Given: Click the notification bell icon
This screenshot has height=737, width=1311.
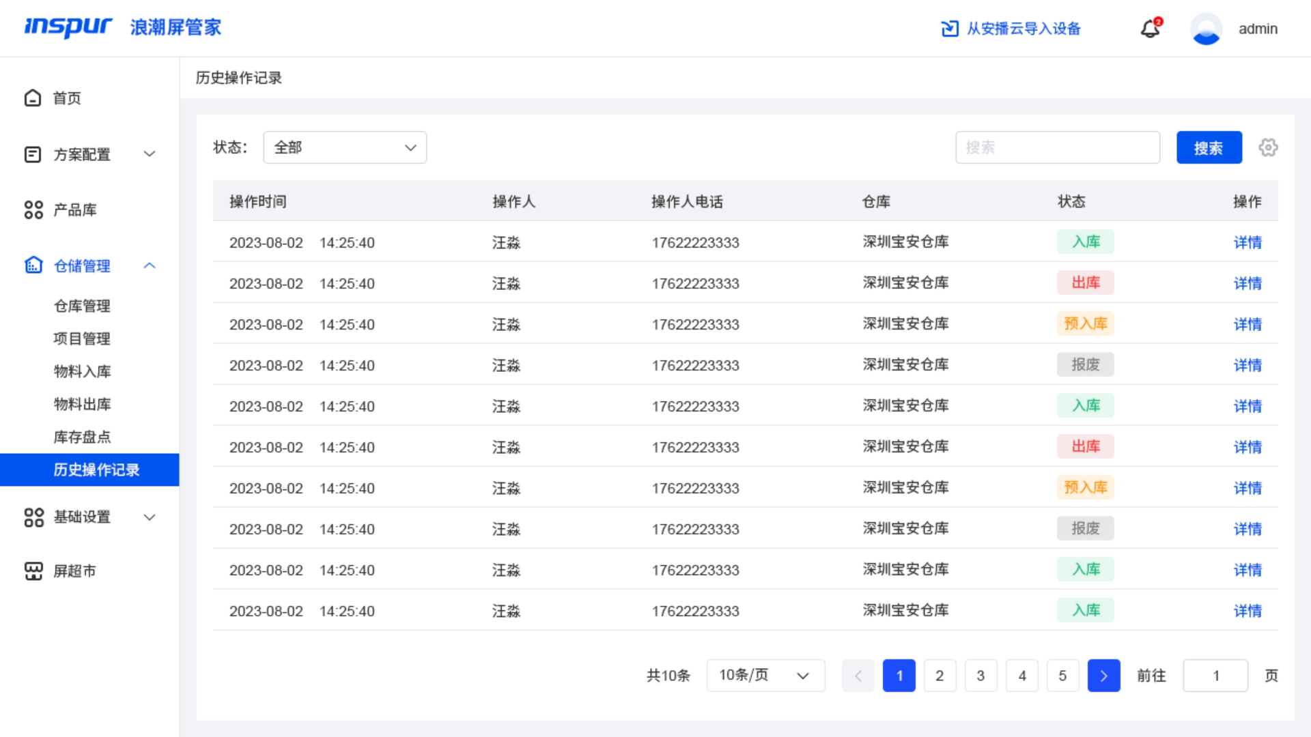Looking at the screenshot, I should point(1151,29).
